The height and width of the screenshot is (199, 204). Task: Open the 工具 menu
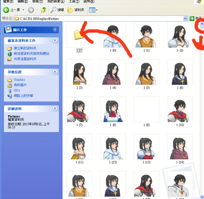[74, 2]
